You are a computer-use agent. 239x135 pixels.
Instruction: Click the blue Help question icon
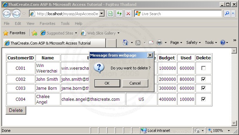point(223,42)
